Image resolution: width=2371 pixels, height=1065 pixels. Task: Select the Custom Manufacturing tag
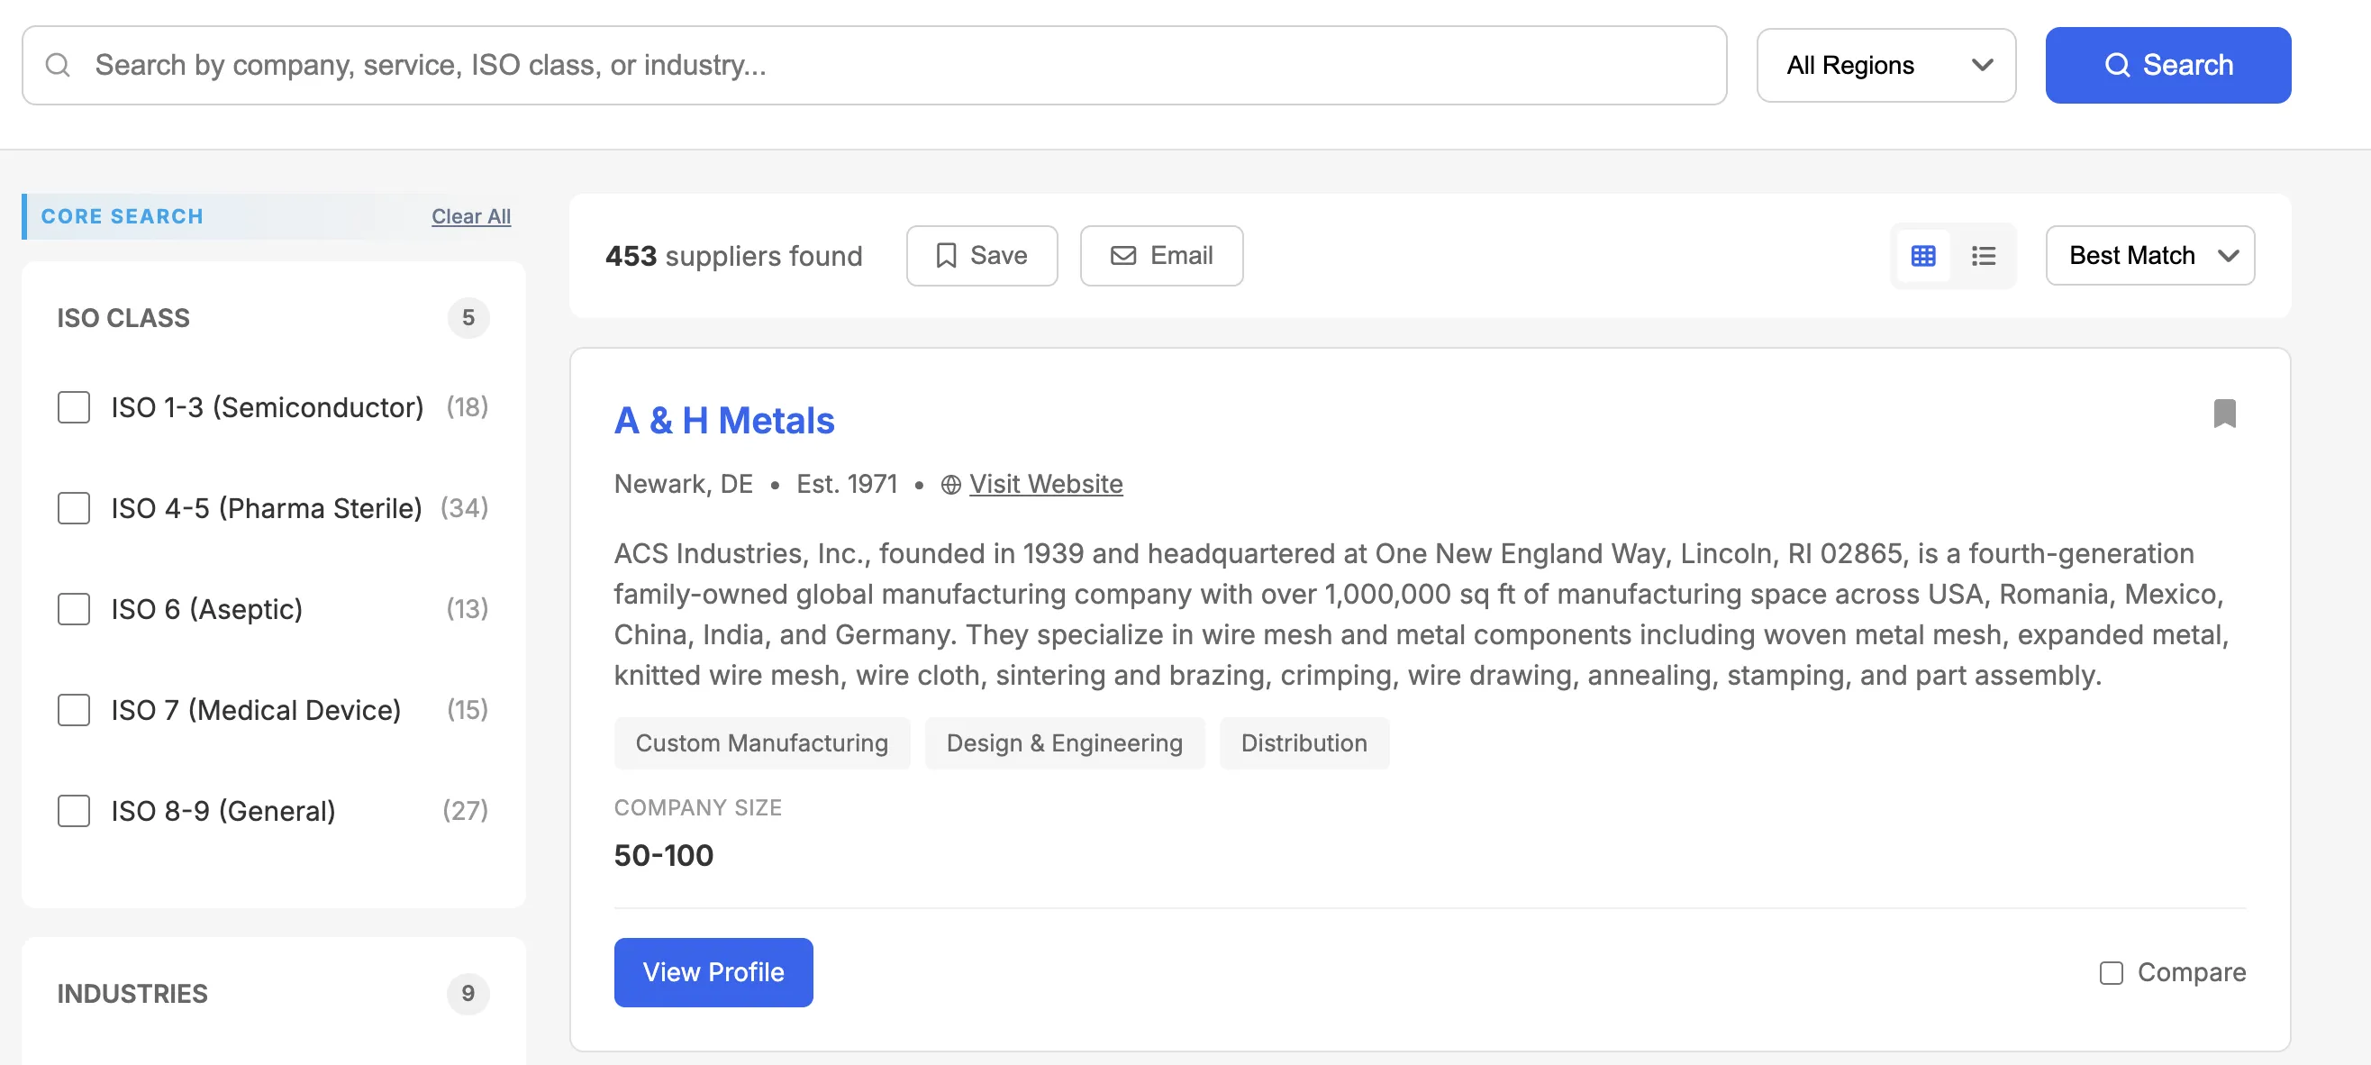[762, 742]
